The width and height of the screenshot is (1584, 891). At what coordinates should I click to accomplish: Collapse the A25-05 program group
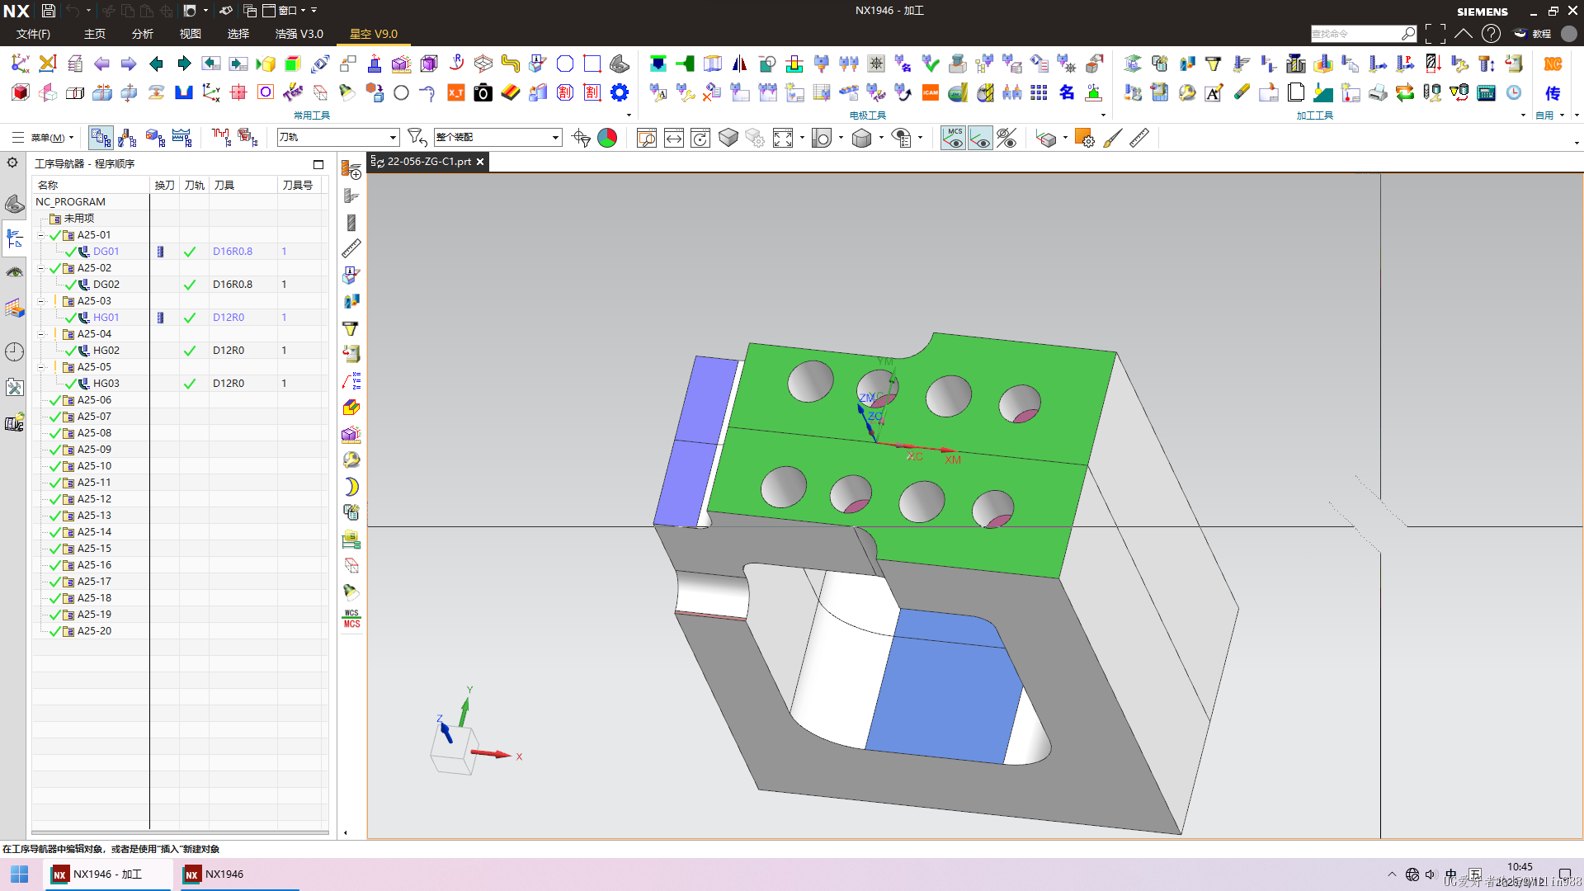(40, 367)
